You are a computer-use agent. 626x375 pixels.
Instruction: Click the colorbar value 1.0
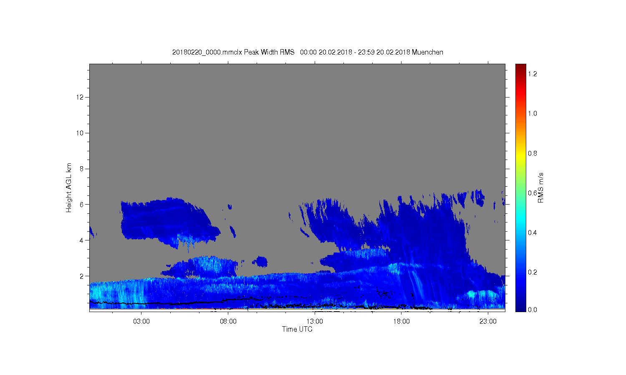pyautogui.click(x=533, y=113)
